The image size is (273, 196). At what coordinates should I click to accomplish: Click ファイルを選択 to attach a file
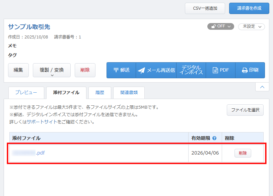point(245,110)
